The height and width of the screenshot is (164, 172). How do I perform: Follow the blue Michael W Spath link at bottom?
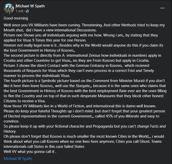(x=18, y=159)
